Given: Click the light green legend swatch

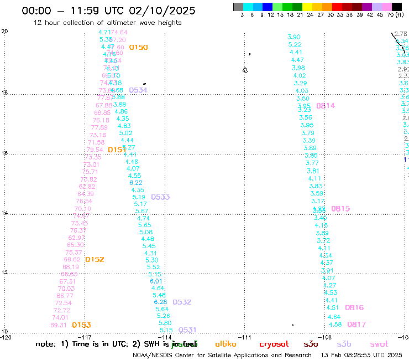Looking at the screenshot, I should tap(277, 7).
